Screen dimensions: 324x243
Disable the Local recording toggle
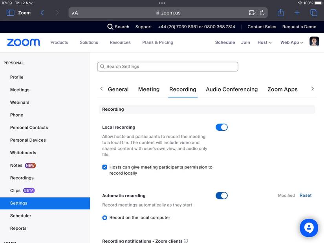(x=221, y=127)
